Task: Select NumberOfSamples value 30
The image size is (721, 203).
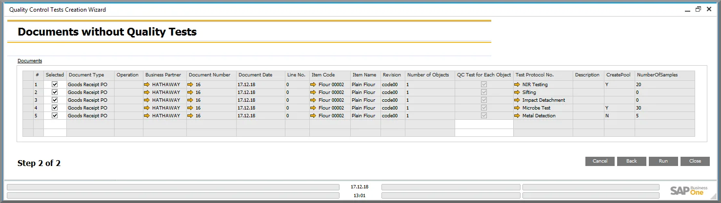Action: coord(665,108)
